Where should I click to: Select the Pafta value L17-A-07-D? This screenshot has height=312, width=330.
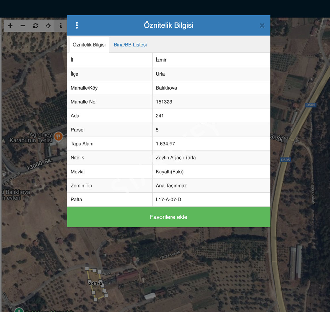[x=168, y=200]
